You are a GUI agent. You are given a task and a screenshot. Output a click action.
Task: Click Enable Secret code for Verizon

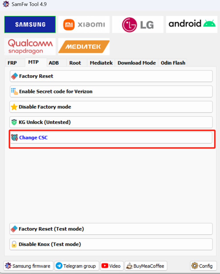pos(111,92)
